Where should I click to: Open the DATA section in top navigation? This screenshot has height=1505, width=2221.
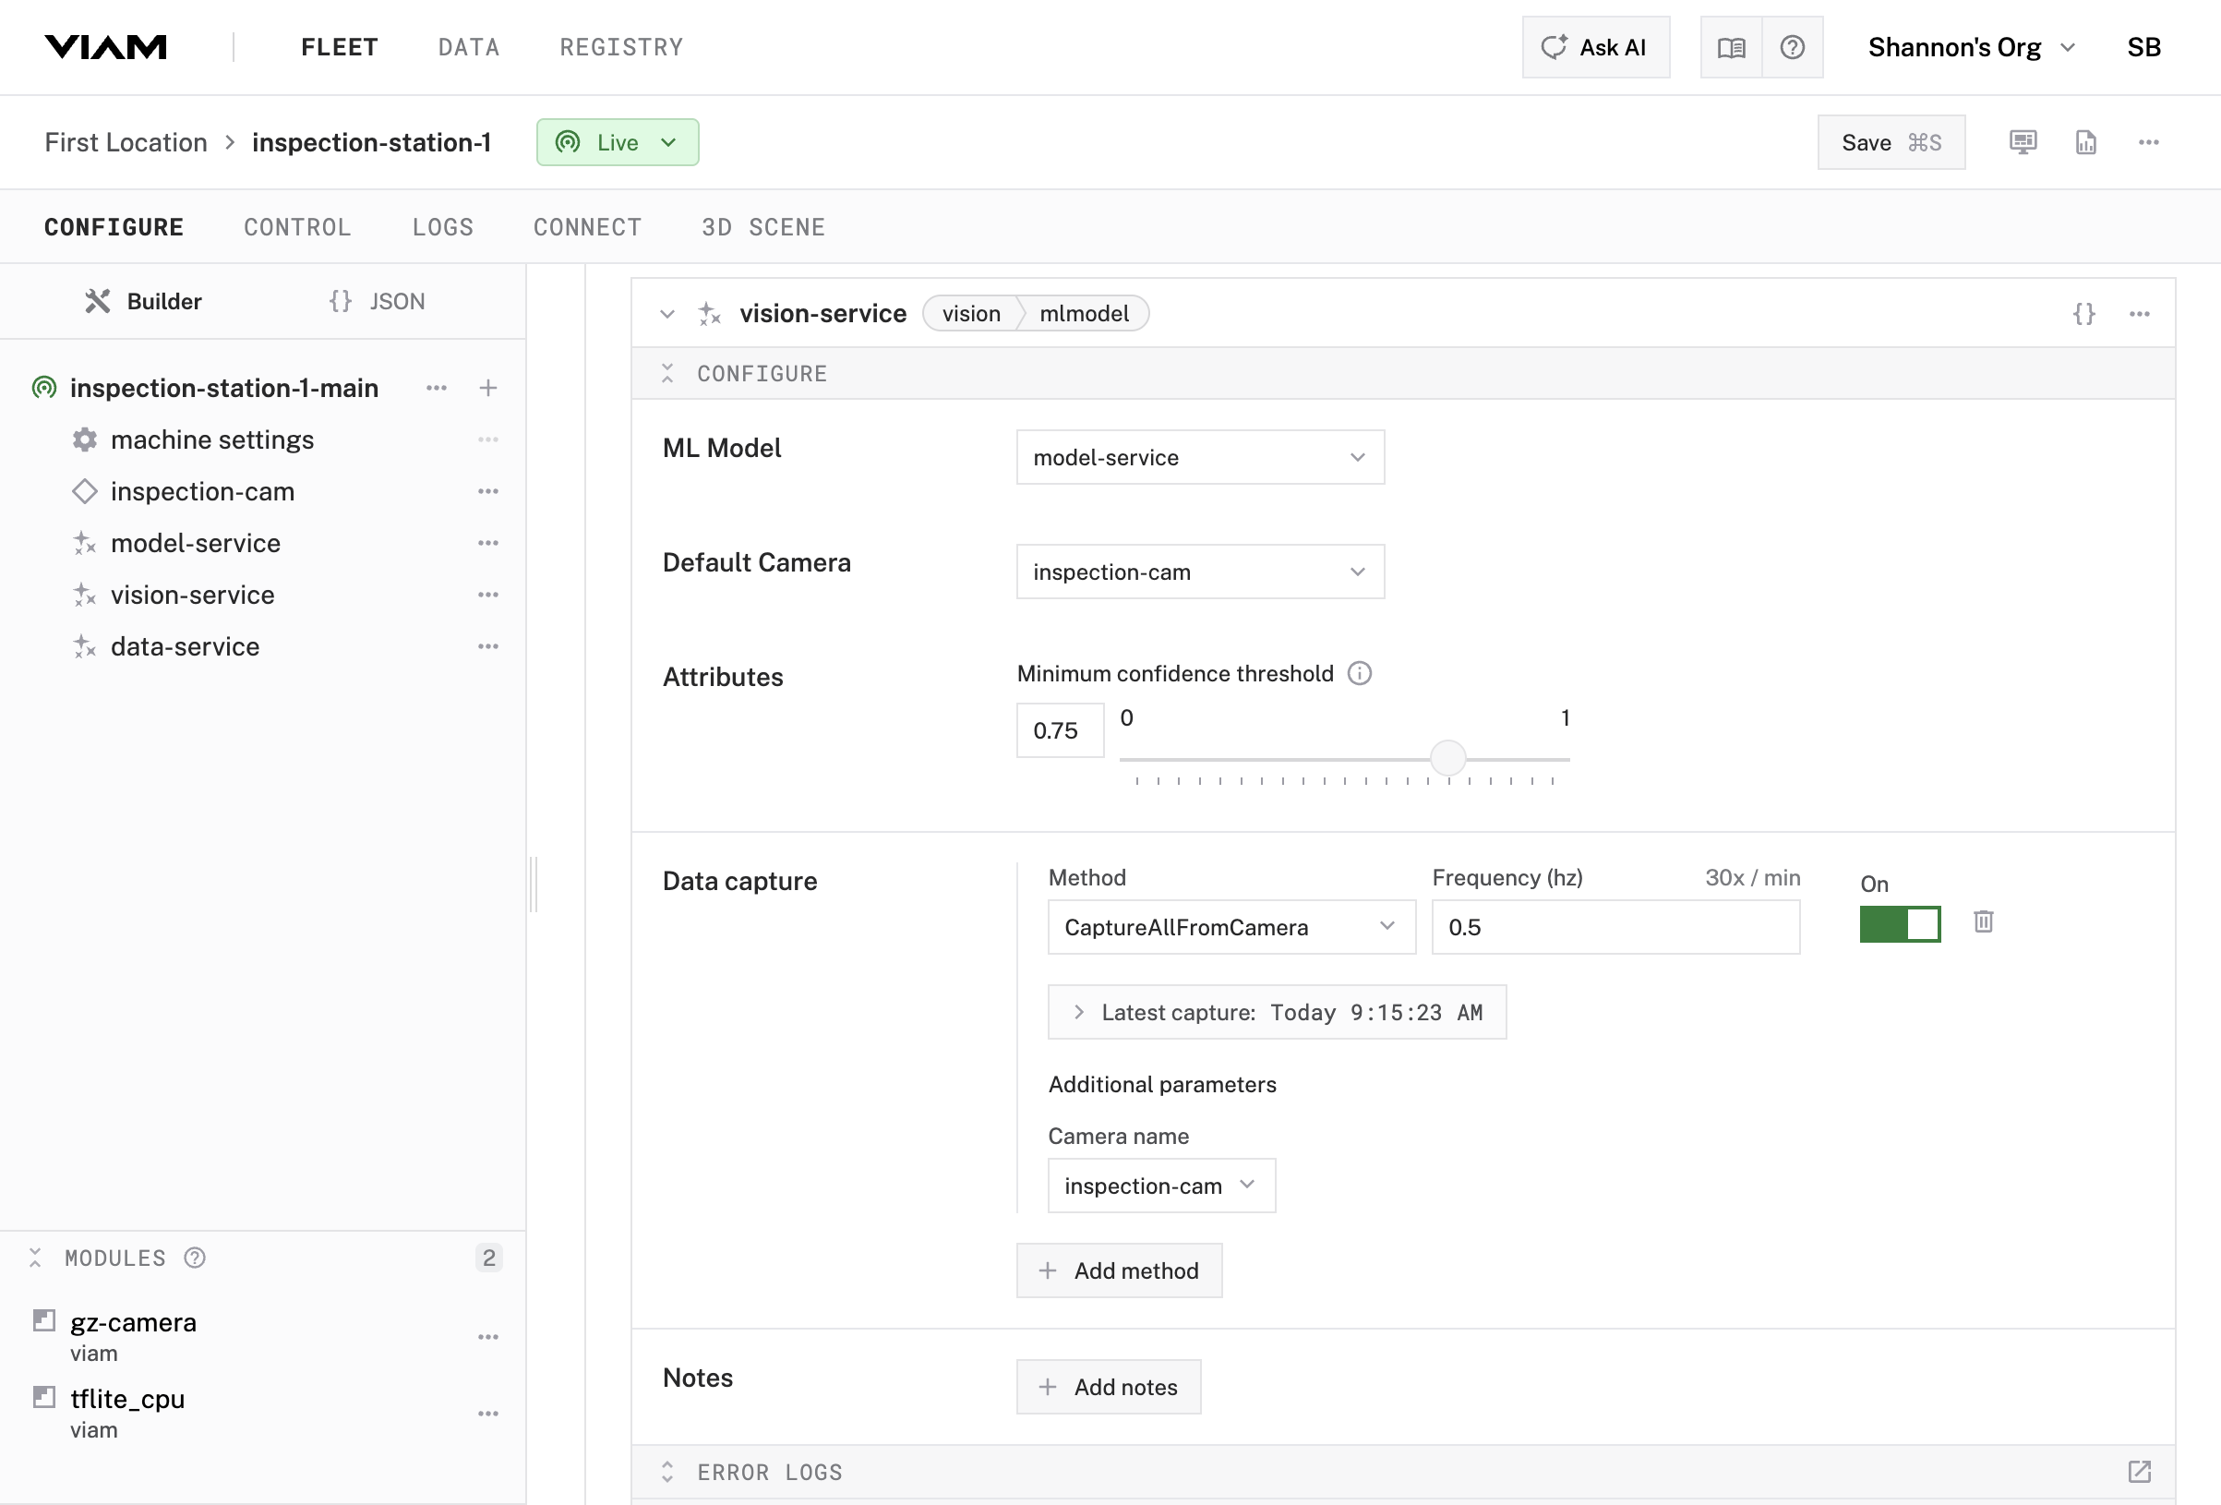[468, 47]
